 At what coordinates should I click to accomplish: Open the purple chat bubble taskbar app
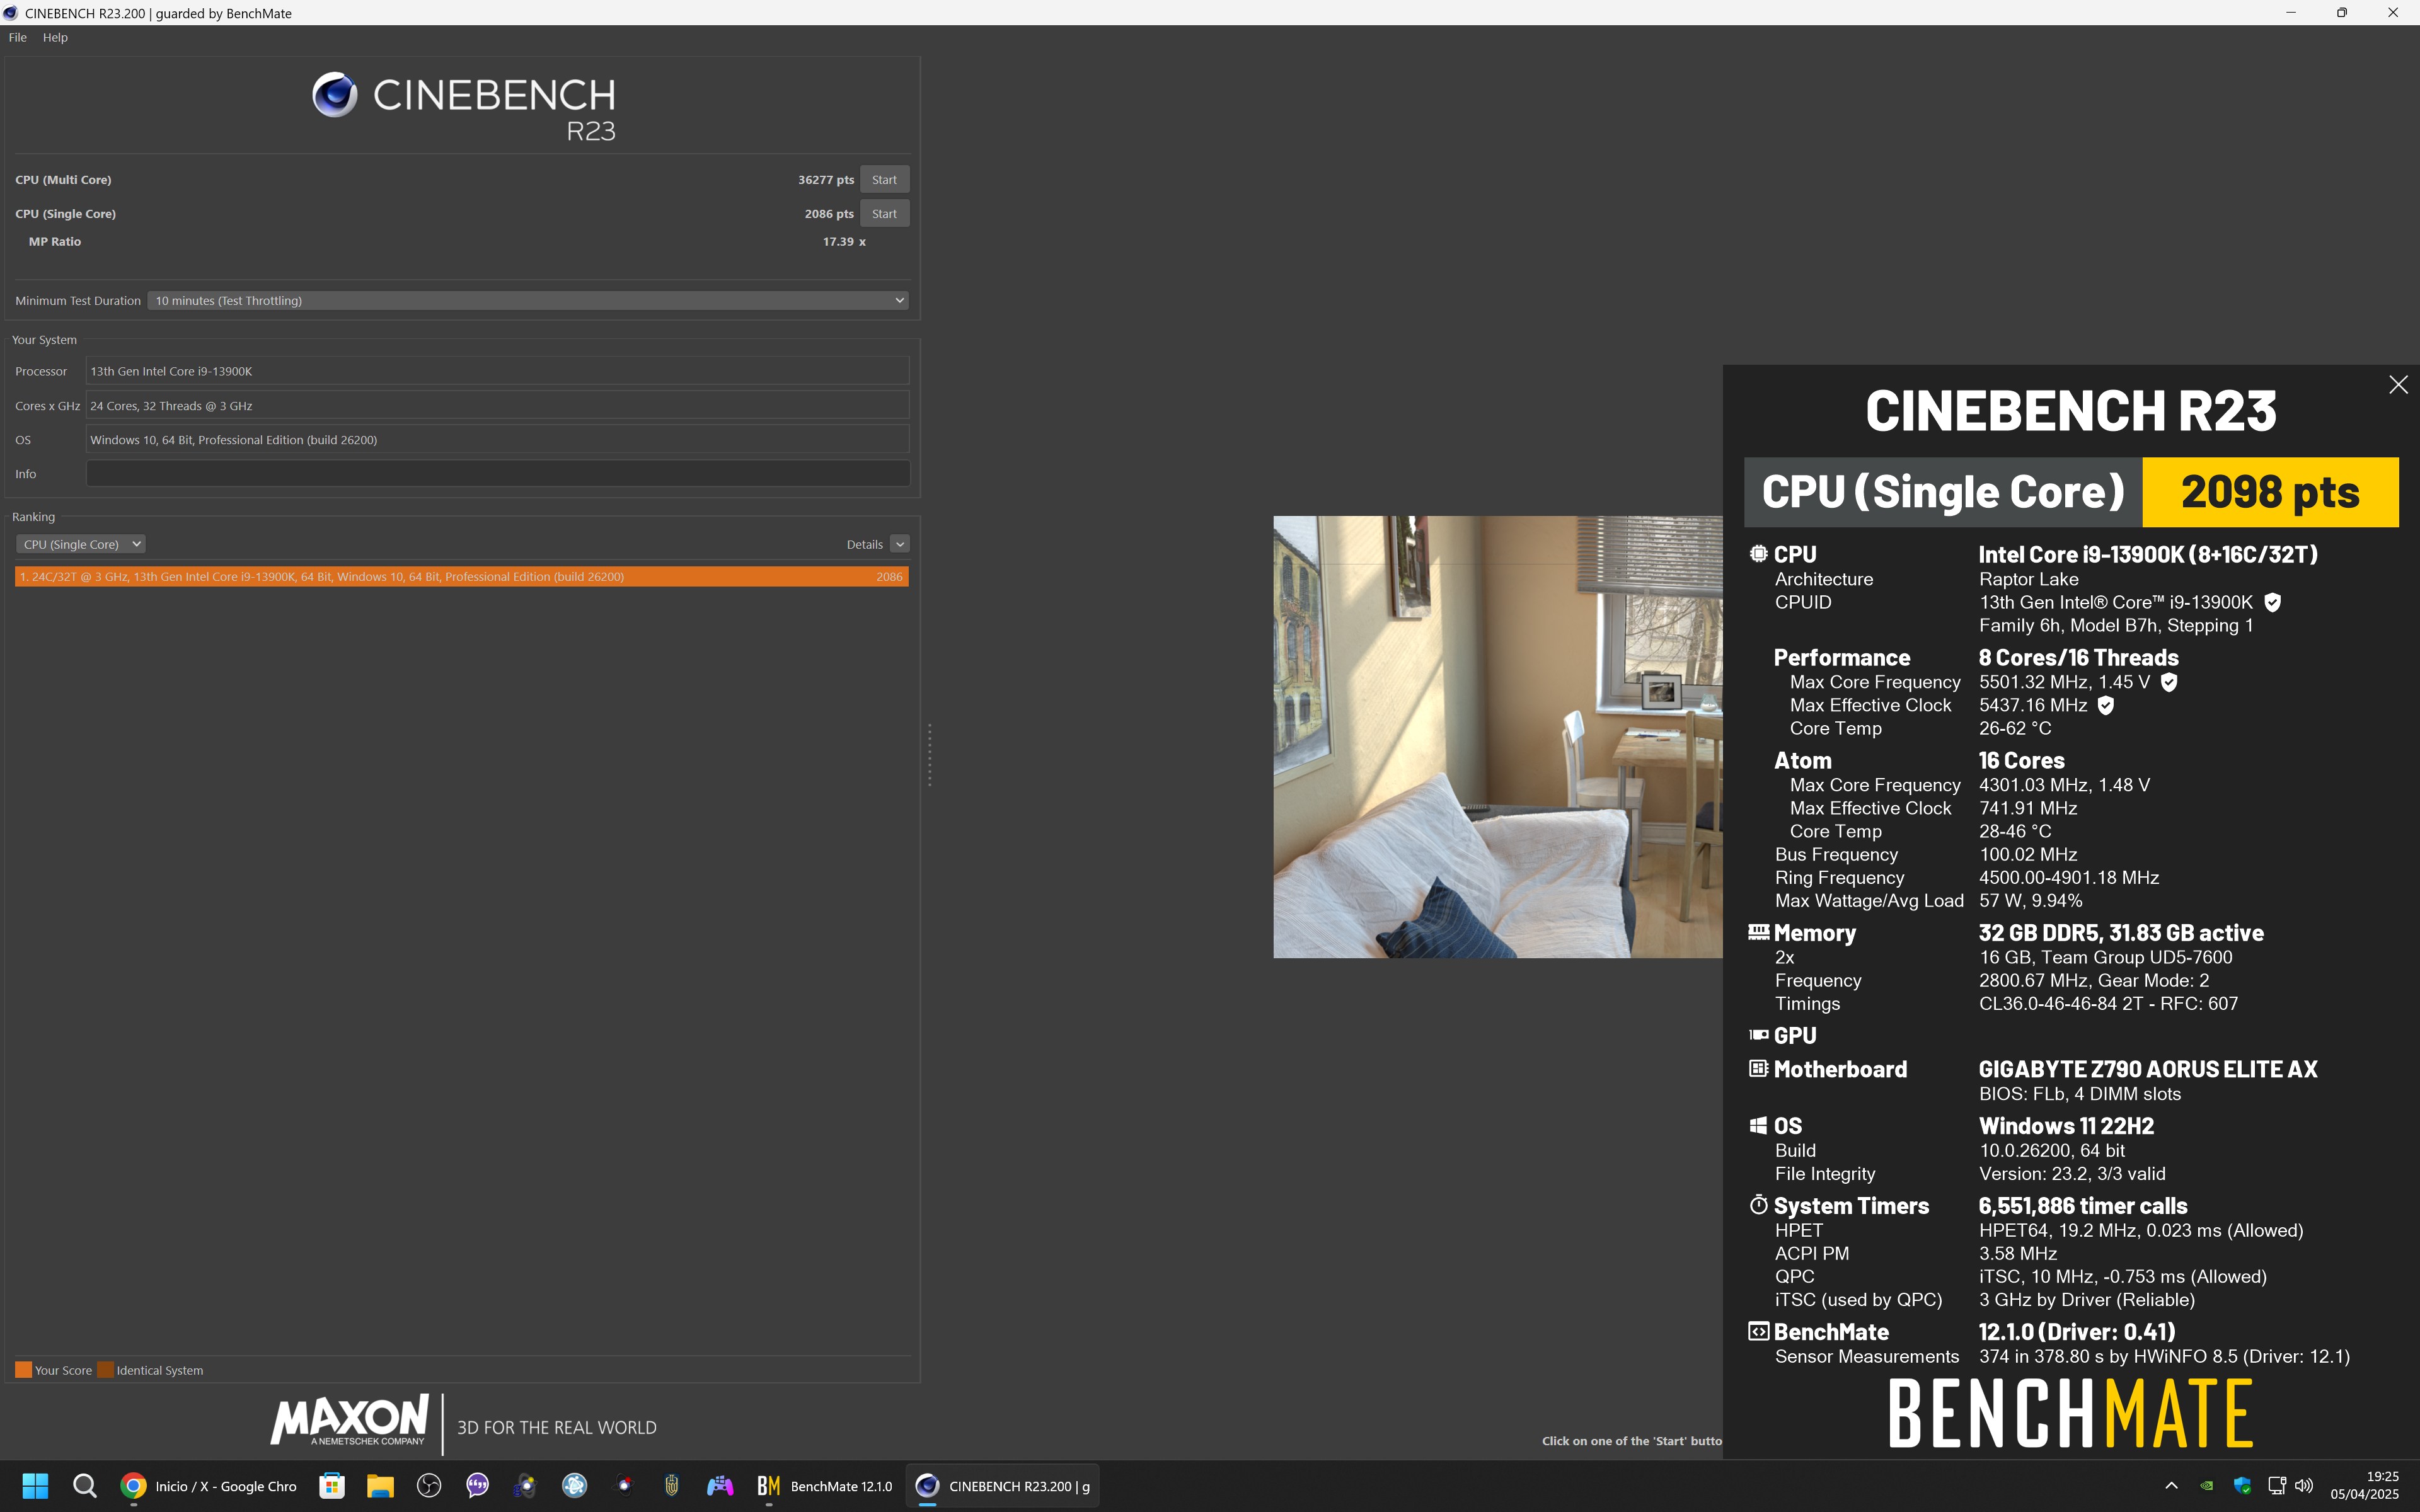click(477, 1486)
